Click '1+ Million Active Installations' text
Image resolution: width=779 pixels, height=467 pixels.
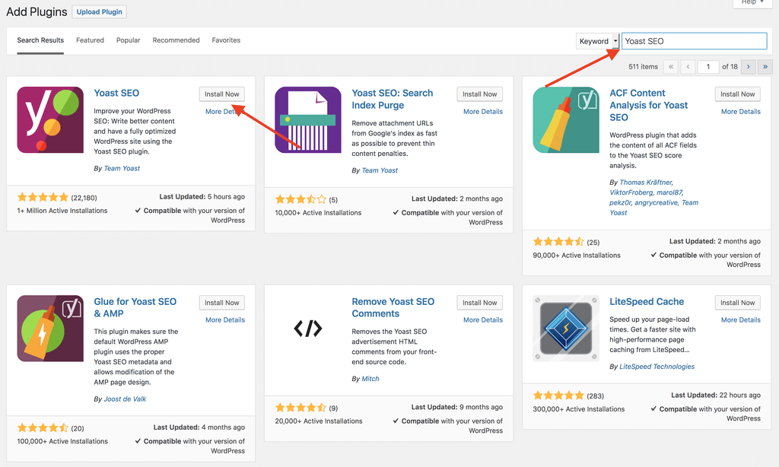[62, 211]
